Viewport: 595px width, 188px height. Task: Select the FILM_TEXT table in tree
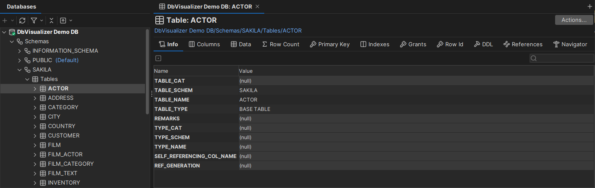pyautogui.click(x=63, y=173)
